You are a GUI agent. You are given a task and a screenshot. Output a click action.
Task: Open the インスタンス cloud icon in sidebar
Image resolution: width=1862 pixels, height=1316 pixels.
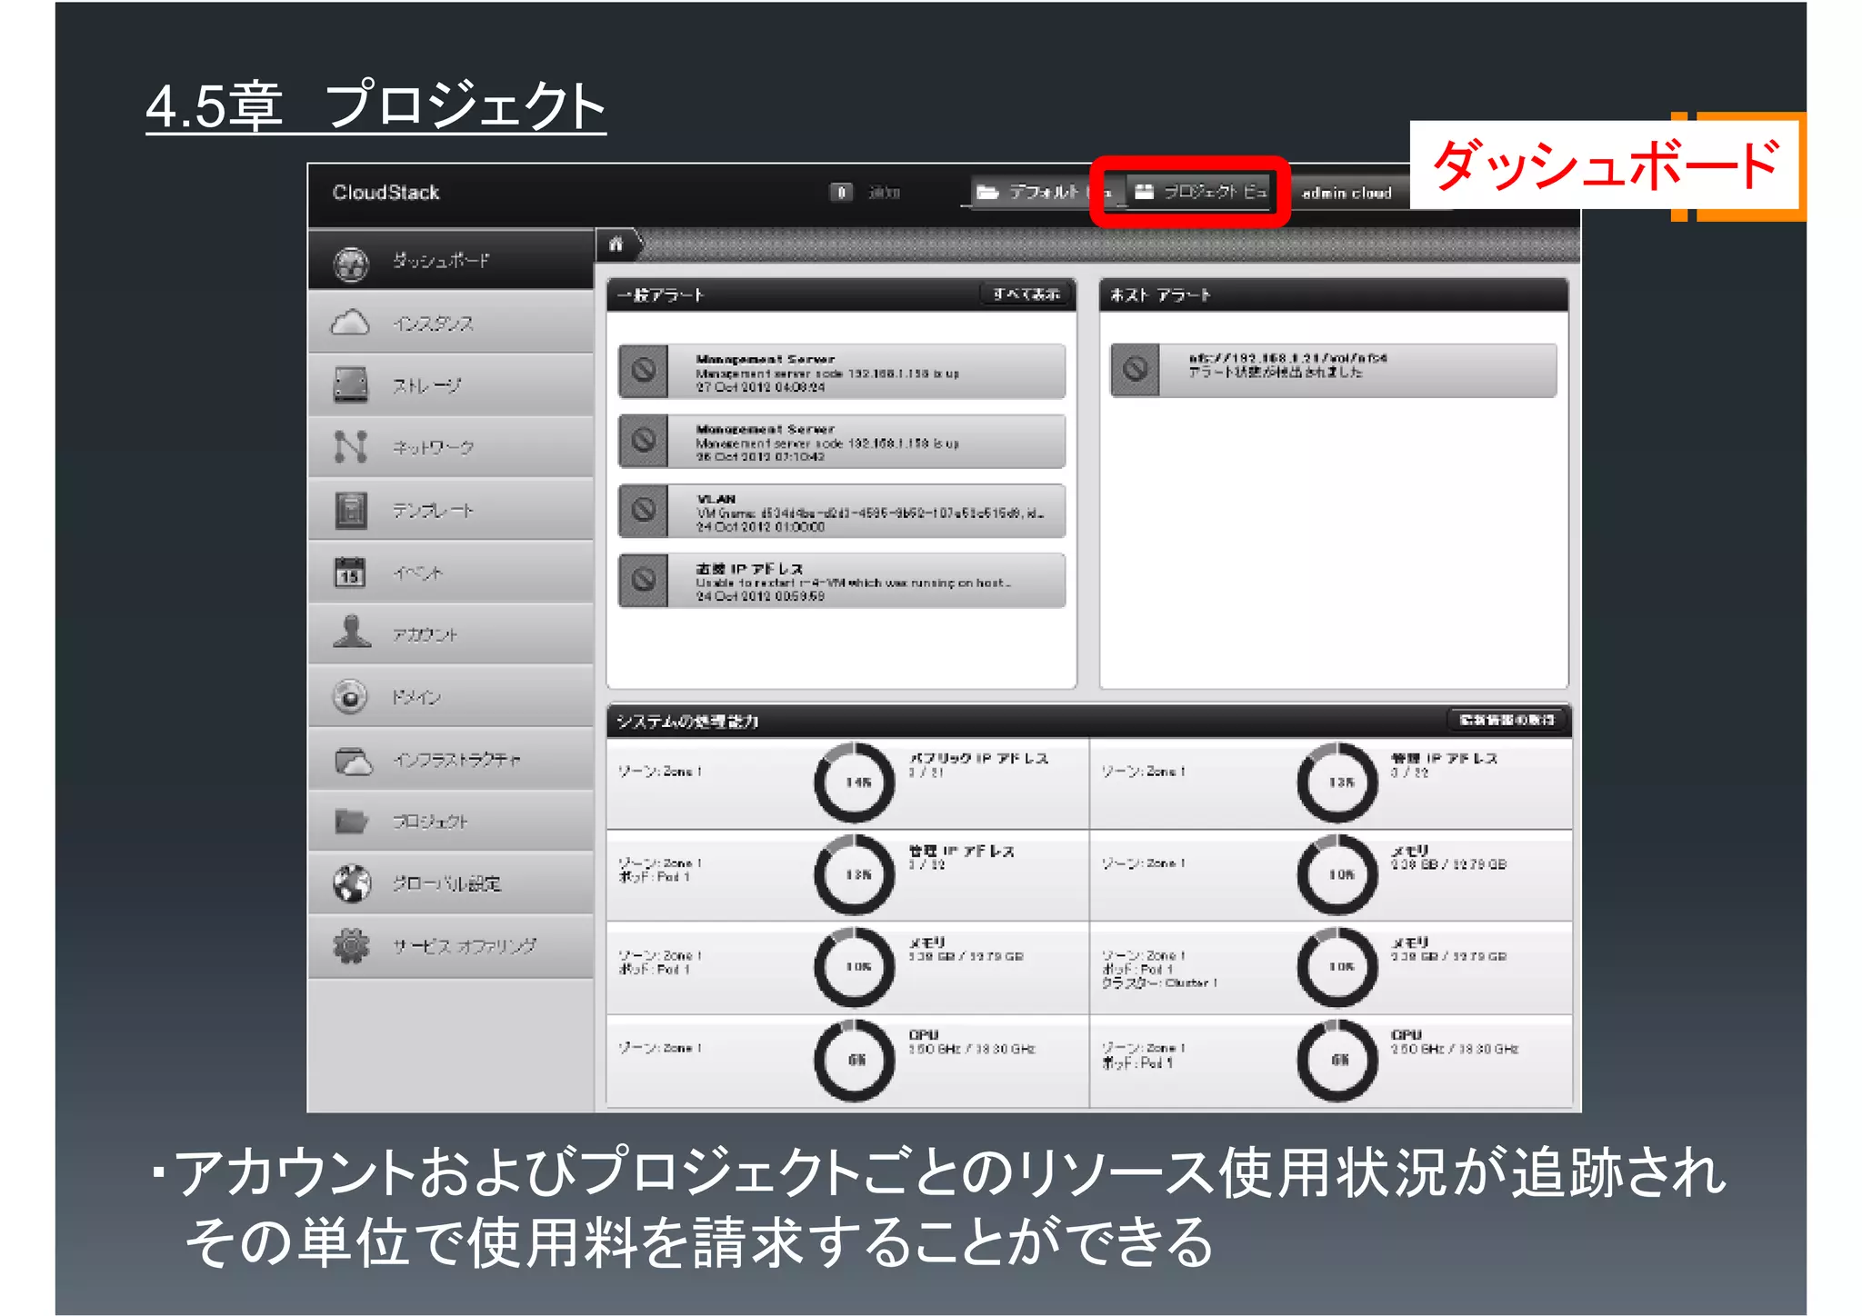[351, 324]
